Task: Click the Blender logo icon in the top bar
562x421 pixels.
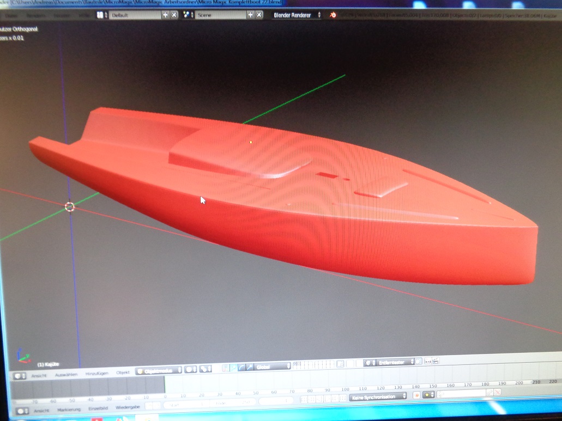Action: (333, 15)
